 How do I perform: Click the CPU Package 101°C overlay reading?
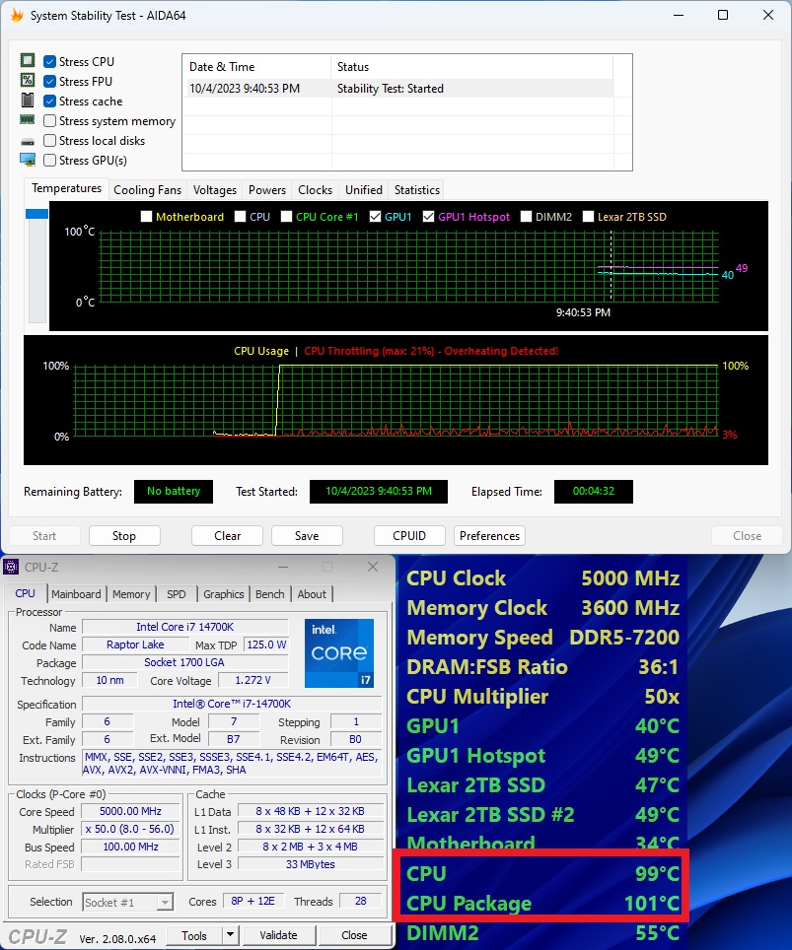(x=542, y=904)
